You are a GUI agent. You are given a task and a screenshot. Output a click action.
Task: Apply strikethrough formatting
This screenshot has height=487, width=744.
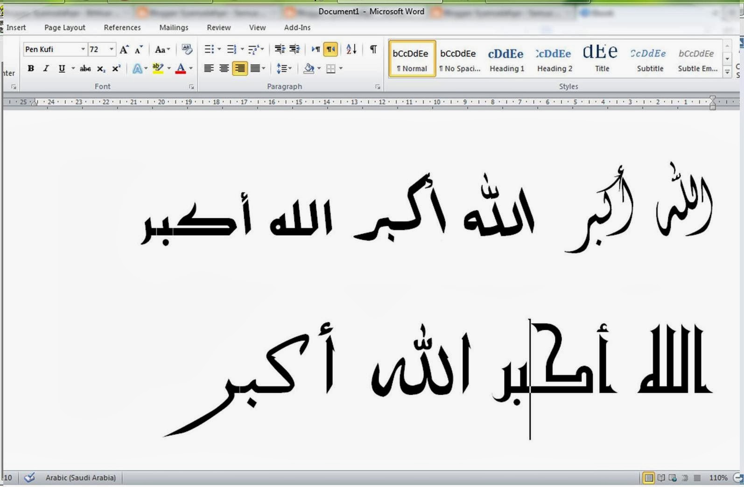(85, 69)
